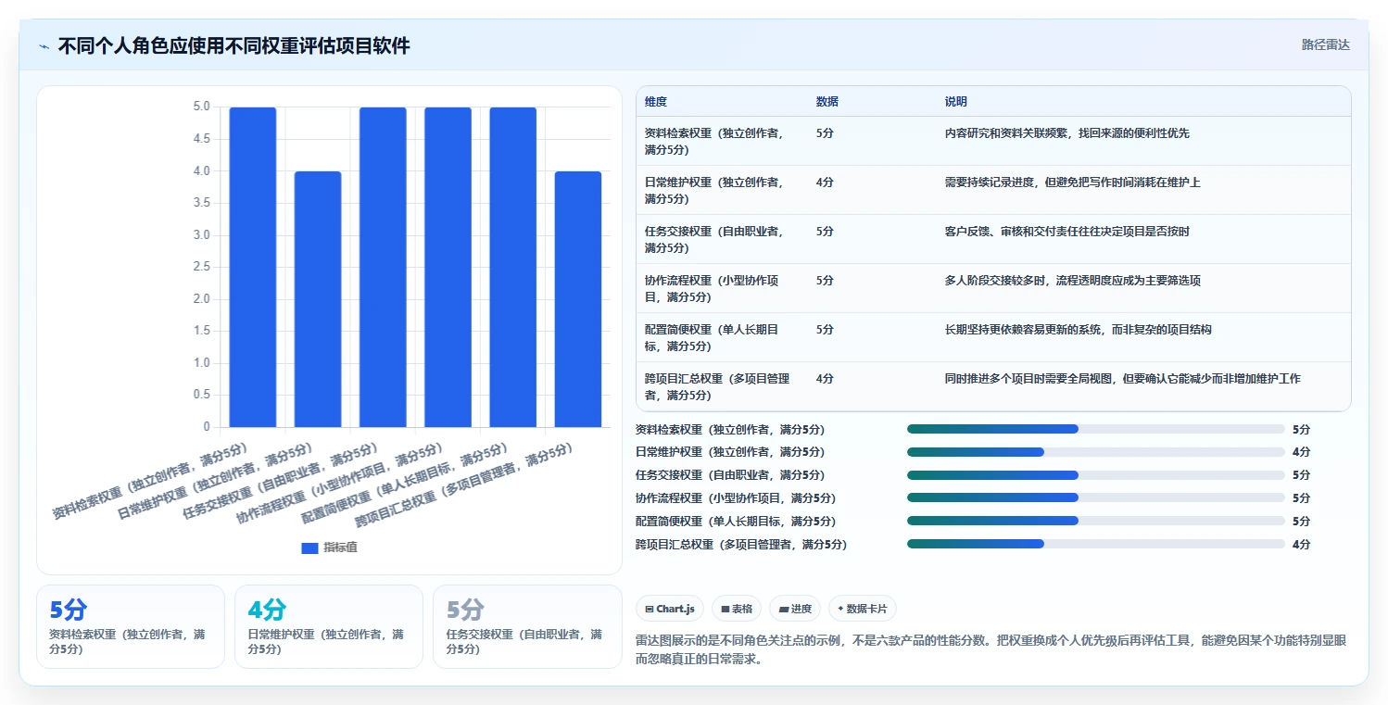This screenshot has height=705, width=1388.
Task: Click the page title 不同个人角色应使用不同权重评估项目软件
Action: tap(233, 46)
